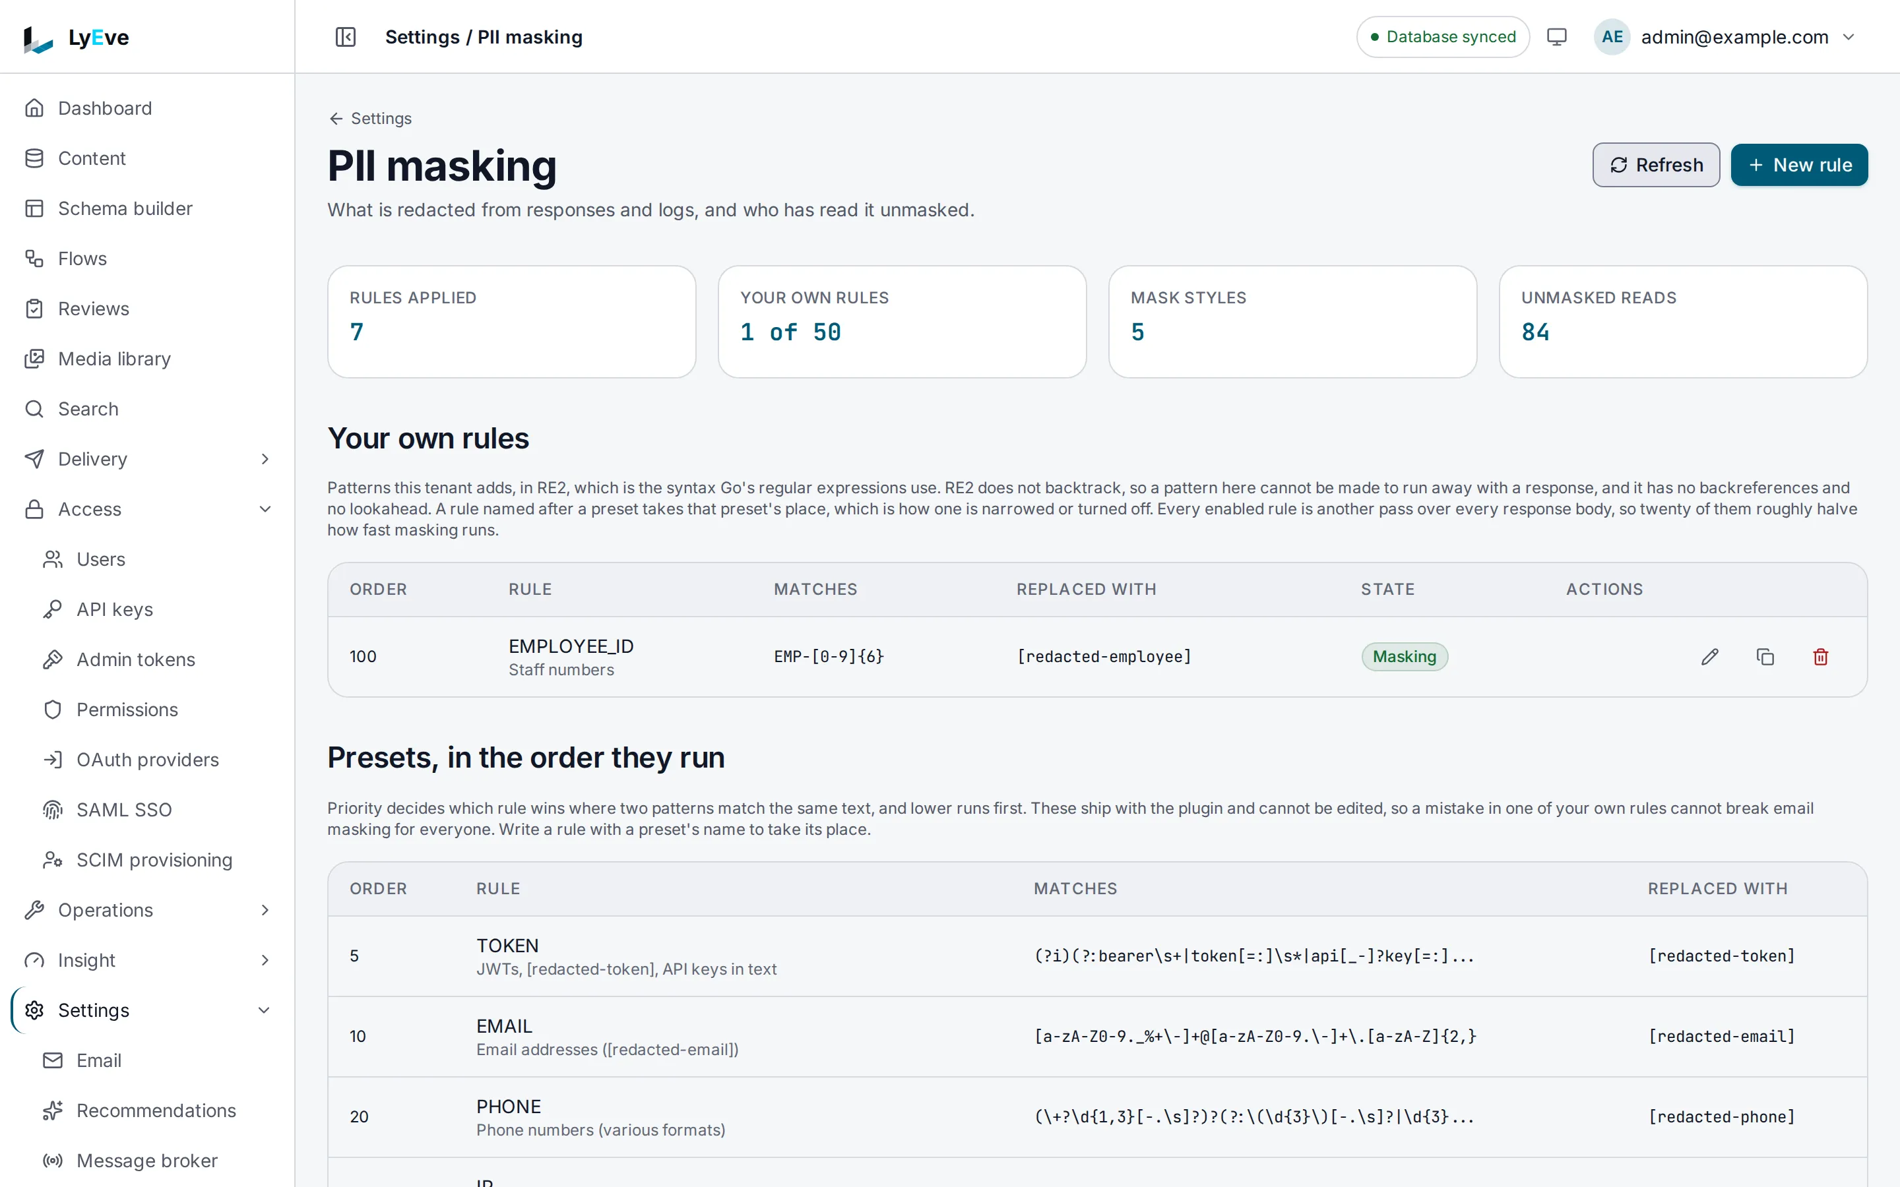This screenshot has width=1900, height=1187.
Task: Click the Recommendations sparkle icon
Action: coord(53,1111)
